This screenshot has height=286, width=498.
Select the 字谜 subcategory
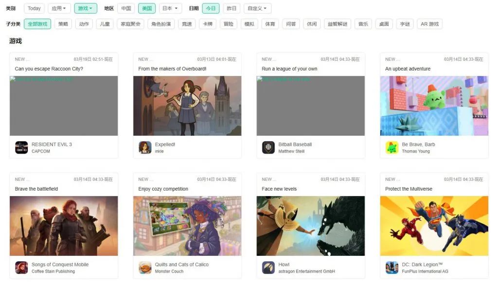point(405,24)
